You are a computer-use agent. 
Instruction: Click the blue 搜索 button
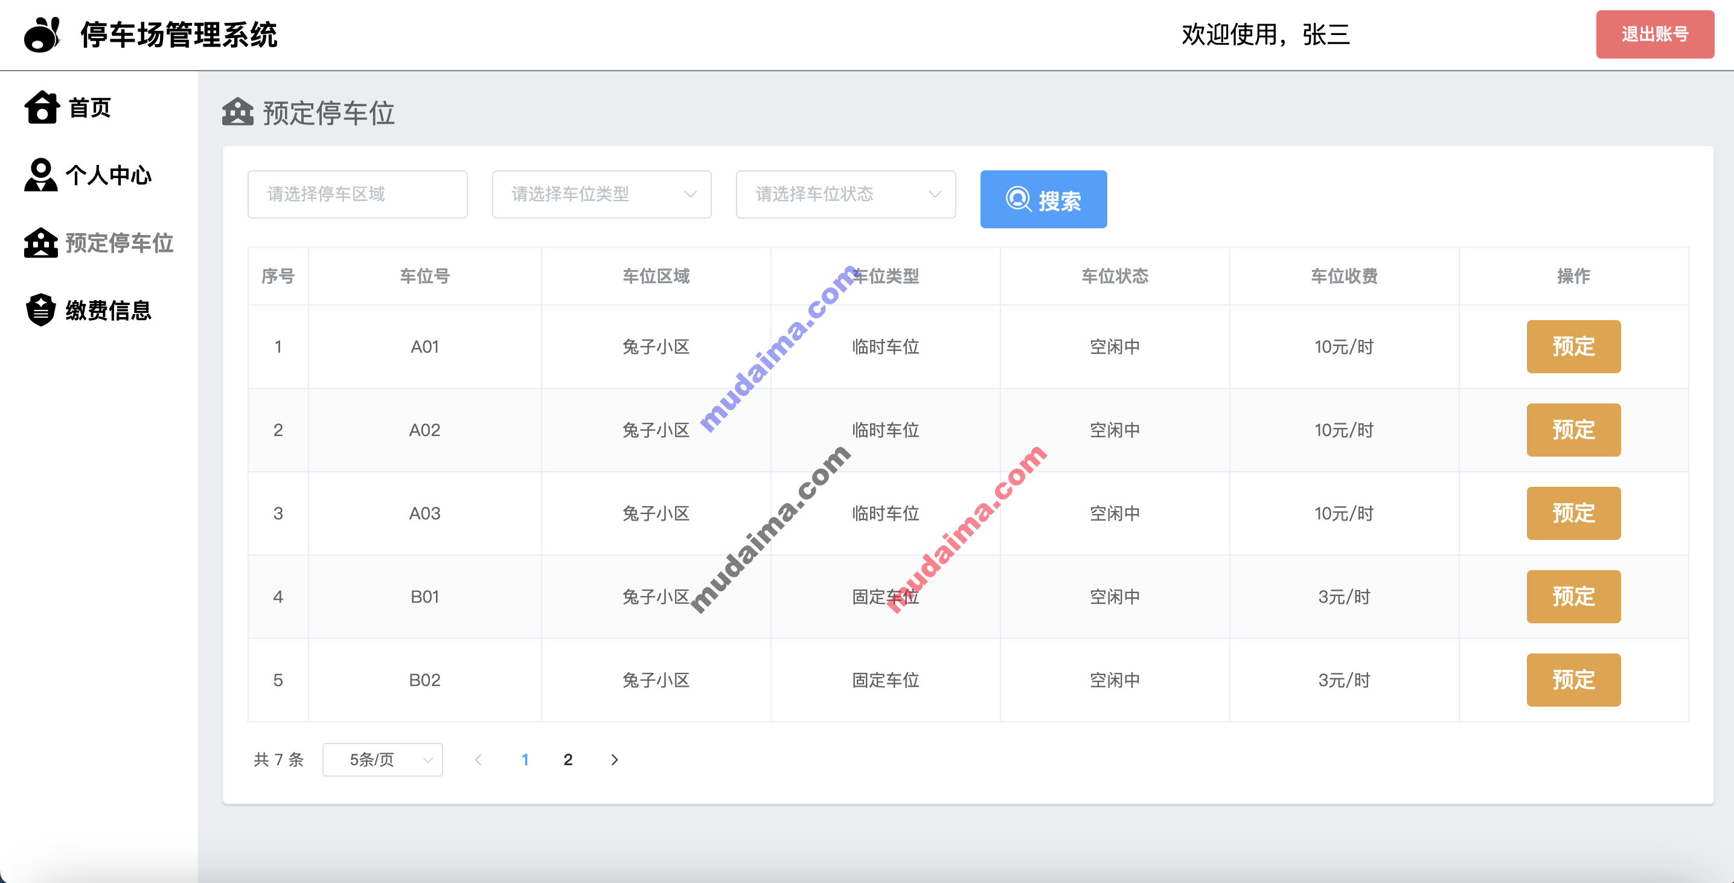point(1043,199)
